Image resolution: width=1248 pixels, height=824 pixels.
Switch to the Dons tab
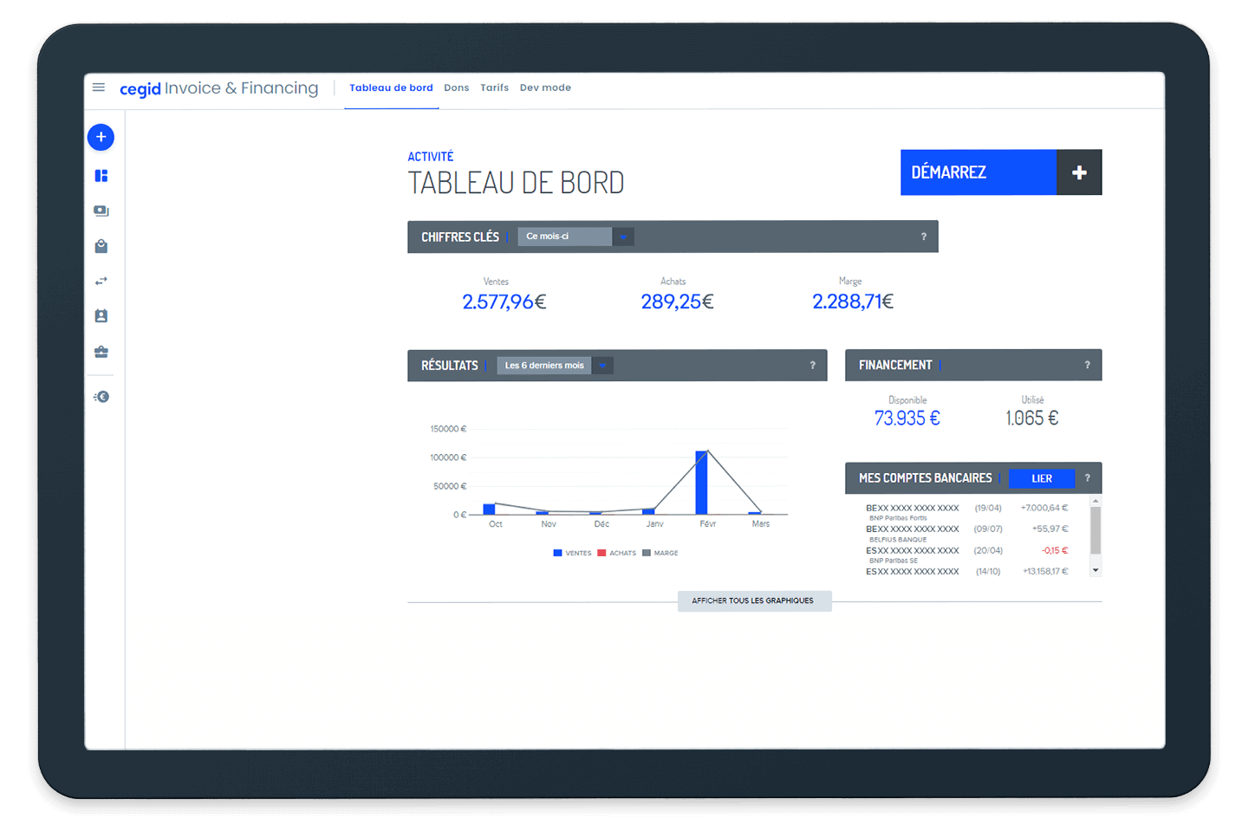pos(456,88)
